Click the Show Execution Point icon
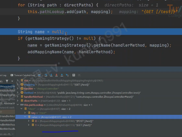The image size is (182, 137). (x=39, y=75)
